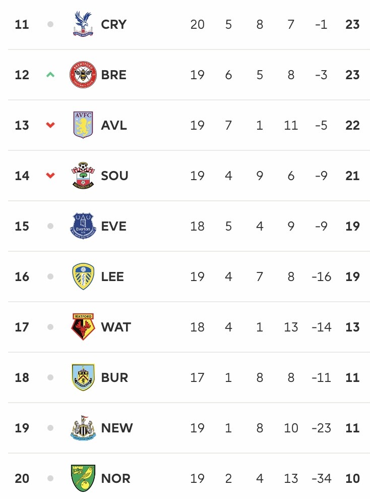Select the Southampton club badge
The width and height of the screenshot is (370, 499).
point(83,176)
